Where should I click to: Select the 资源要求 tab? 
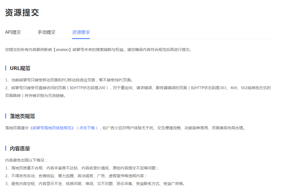81,32
